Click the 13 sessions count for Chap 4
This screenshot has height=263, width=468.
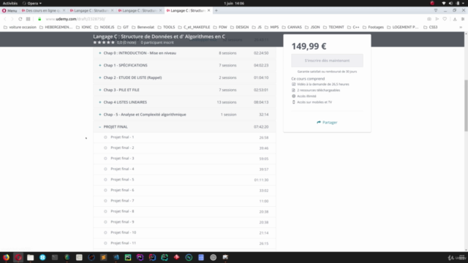pyautogui.click(x=227, y=102)
